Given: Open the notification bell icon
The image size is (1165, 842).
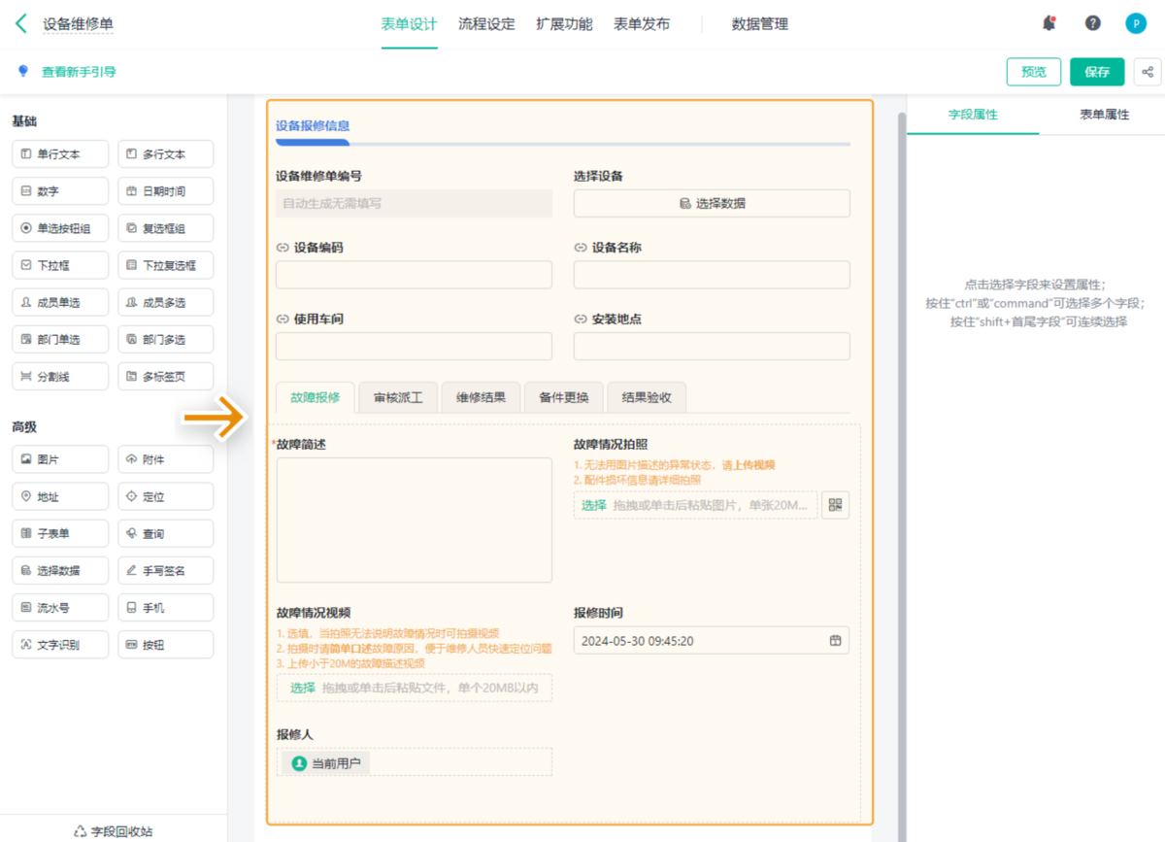Looking at the screenshot, I should click(x=1048, y=23).
